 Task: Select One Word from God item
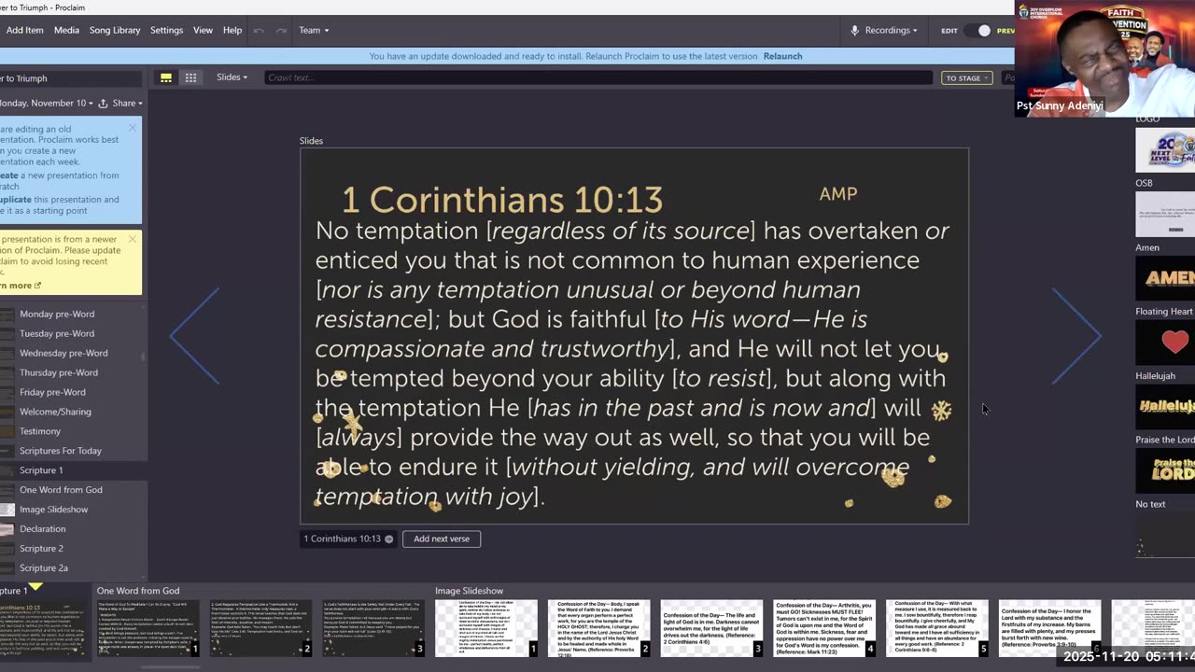(x=61, y=490)
